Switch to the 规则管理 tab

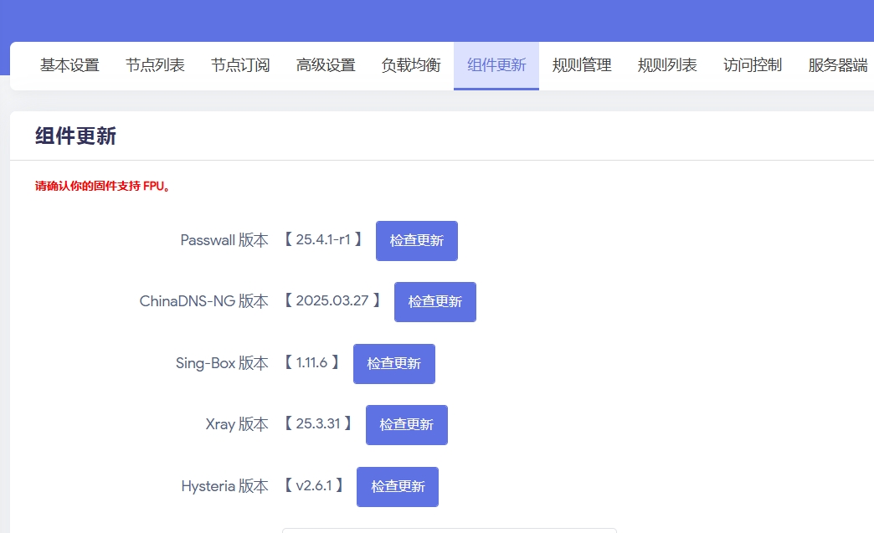[x=582, y=65]
